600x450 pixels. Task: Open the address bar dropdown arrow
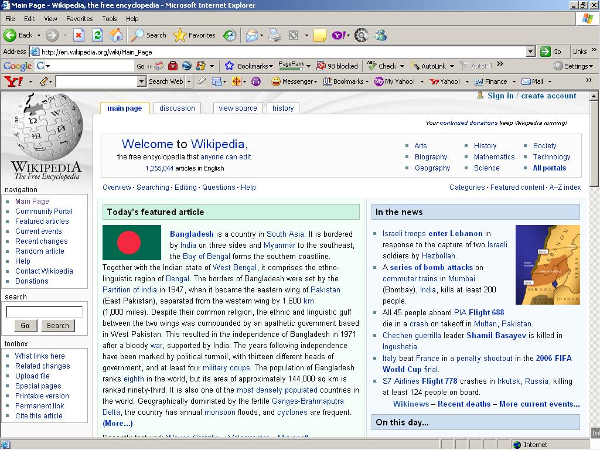(x=530, y=52)
